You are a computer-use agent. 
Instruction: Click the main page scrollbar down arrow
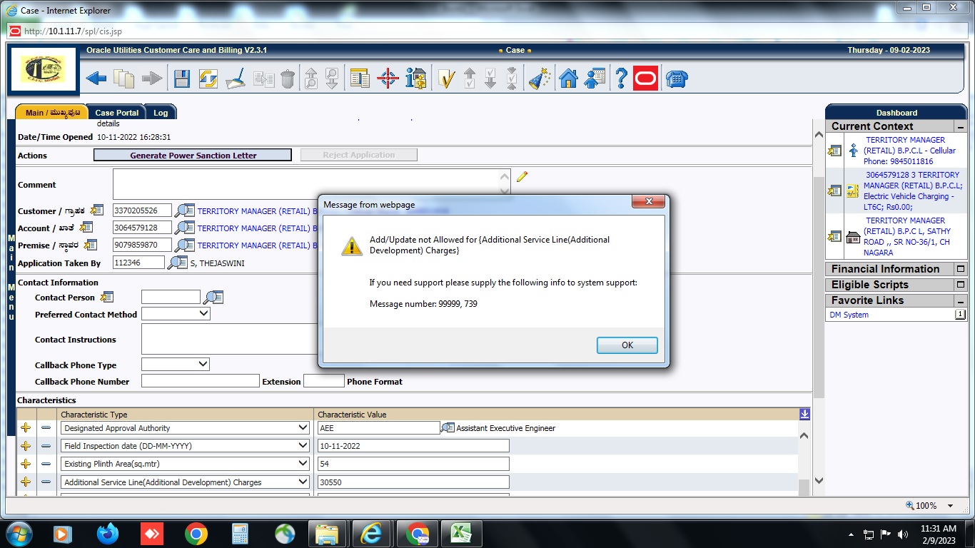819,480
